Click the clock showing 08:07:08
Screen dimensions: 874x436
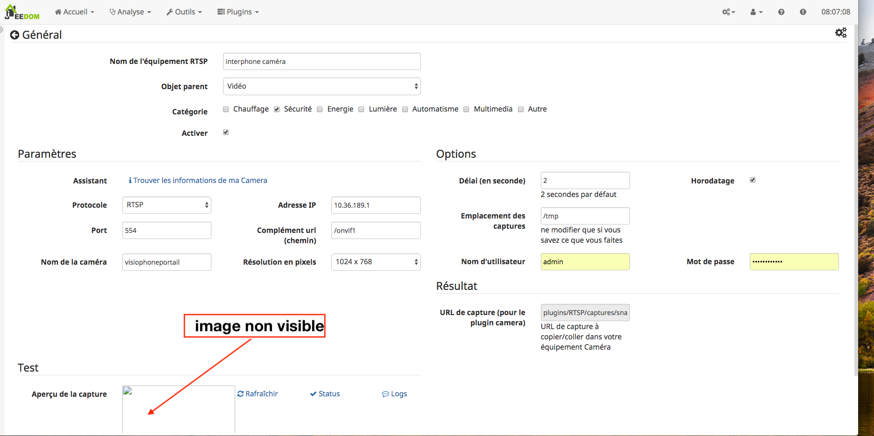coord(836,12)
